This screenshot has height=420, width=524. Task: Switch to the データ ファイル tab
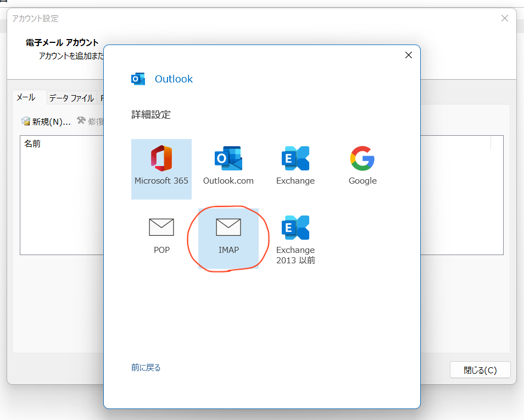coord(71,98)
